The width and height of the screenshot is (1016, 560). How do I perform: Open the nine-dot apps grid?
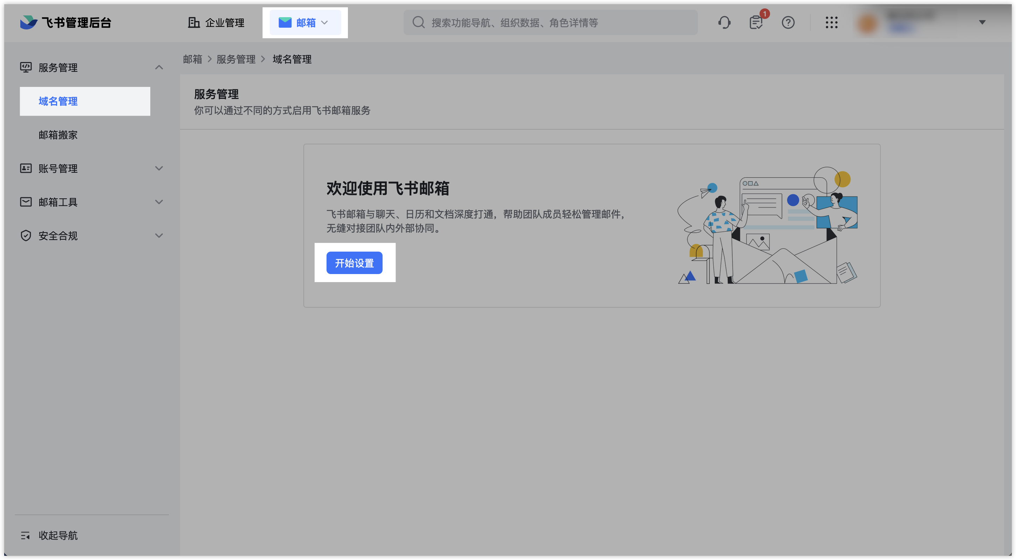click(831, 22)
